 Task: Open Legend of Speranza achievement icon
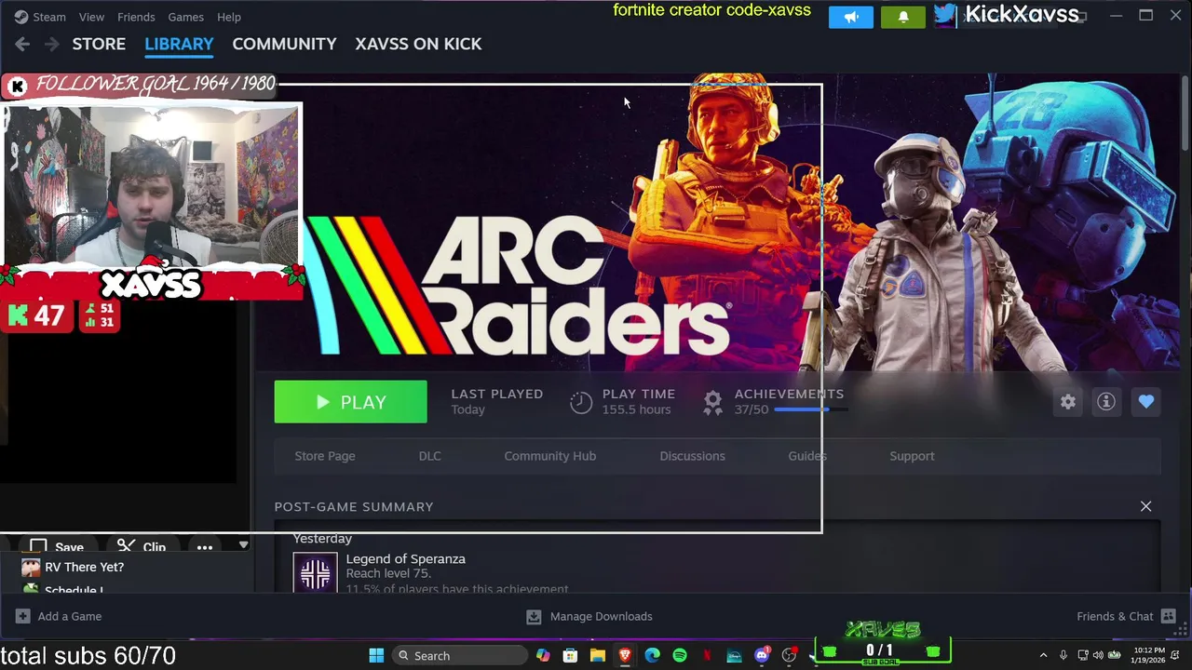315,571
